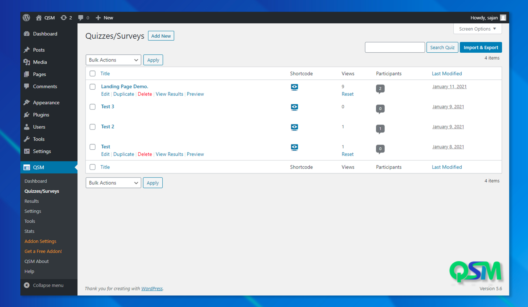Open the updates icon showing 2

point(63,18)
